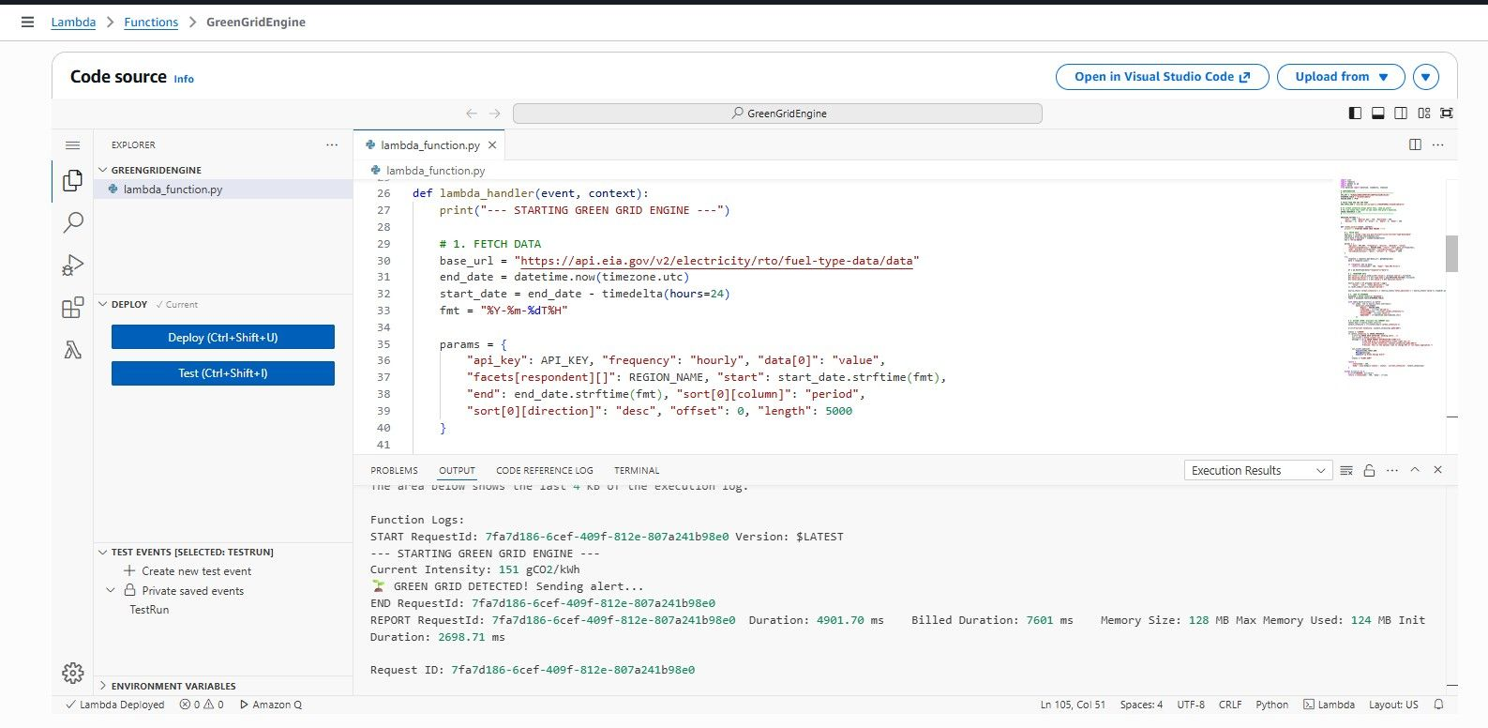The width and height of the screenshot is (1488, 728).
Task: Toggle bottom panel layout icon
Action: [x=1377, y=114]
